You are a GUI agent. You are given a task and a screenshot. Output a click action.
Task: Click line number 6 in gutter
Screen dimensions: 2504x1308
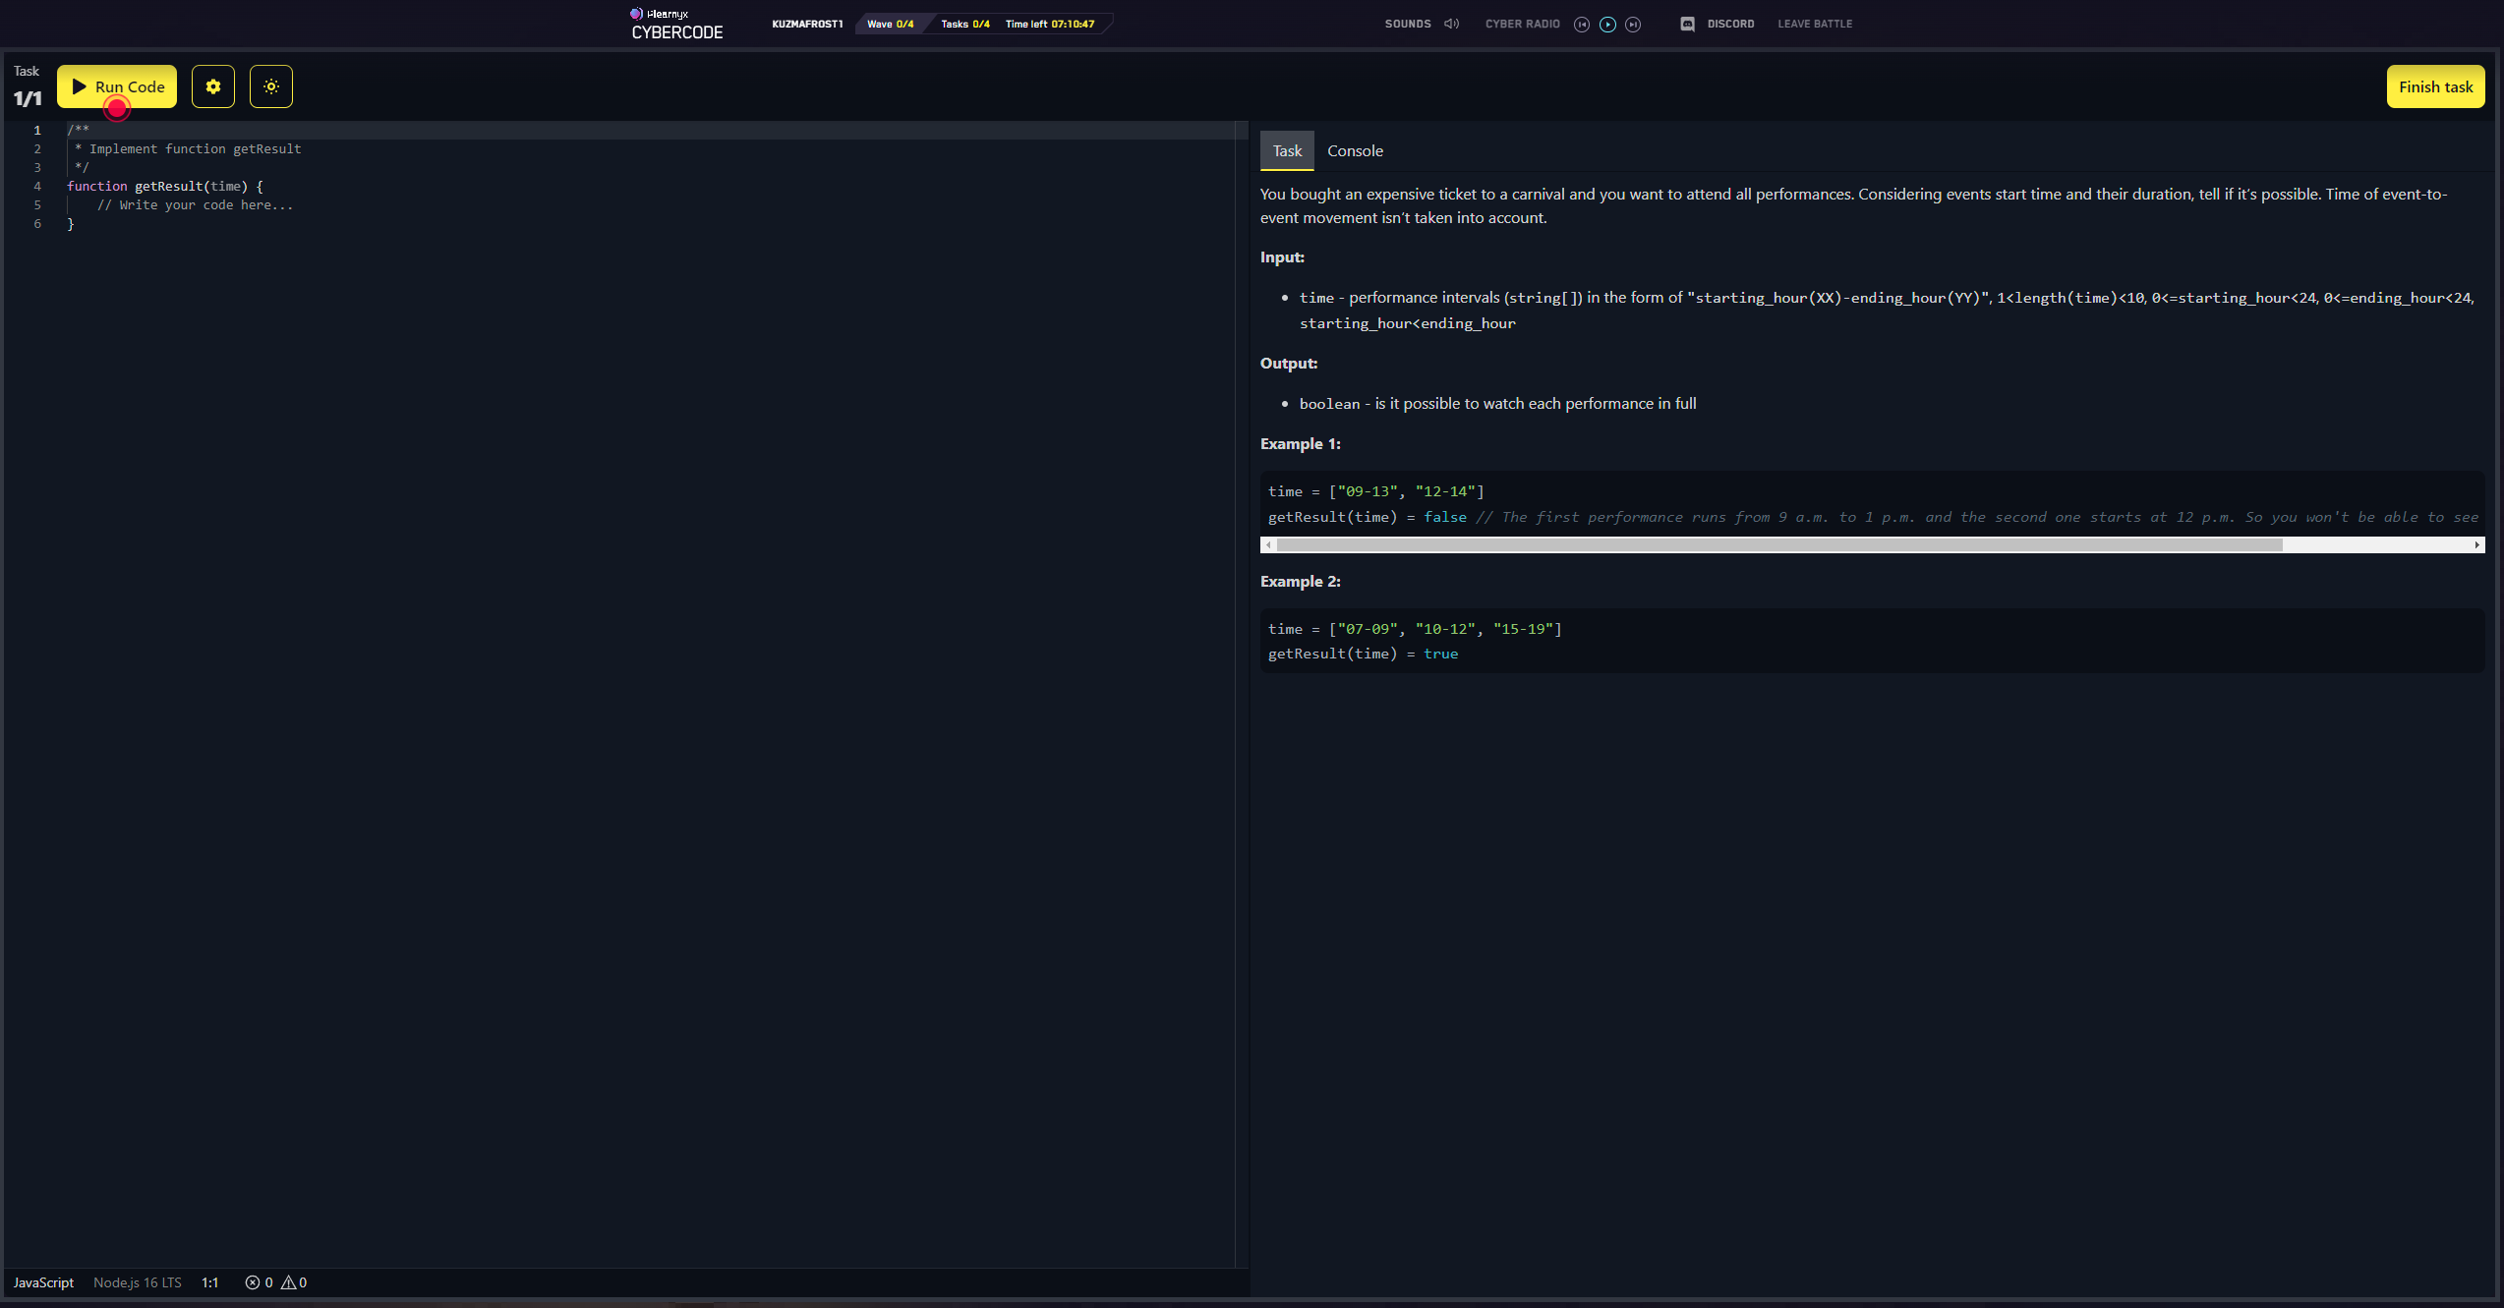tap(37, 223)
